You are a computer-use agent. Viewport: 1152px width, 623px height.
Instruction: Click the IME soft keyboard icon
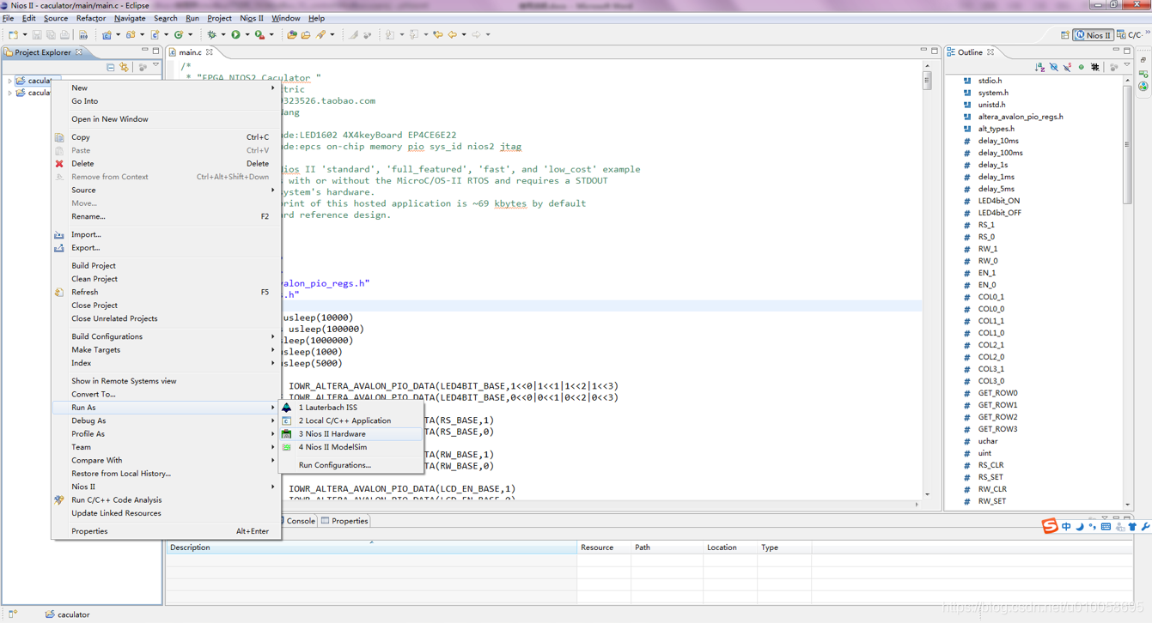[1106, 527]
